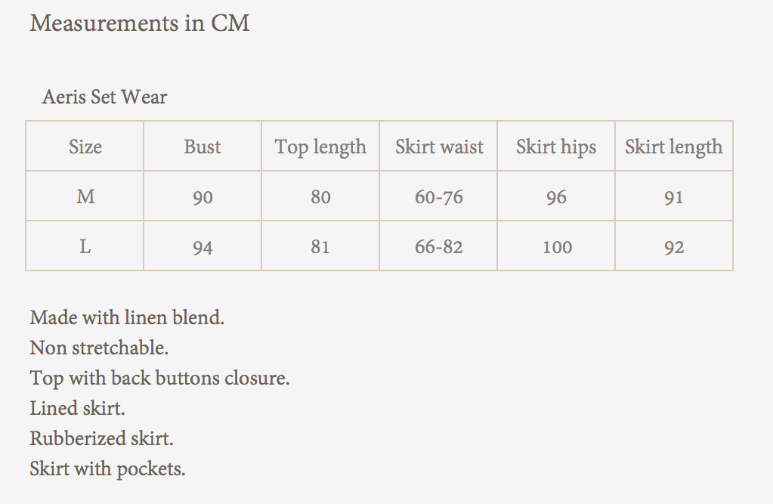
Task: Select the Aeris Set Wear title
Action: pos(104,97)
